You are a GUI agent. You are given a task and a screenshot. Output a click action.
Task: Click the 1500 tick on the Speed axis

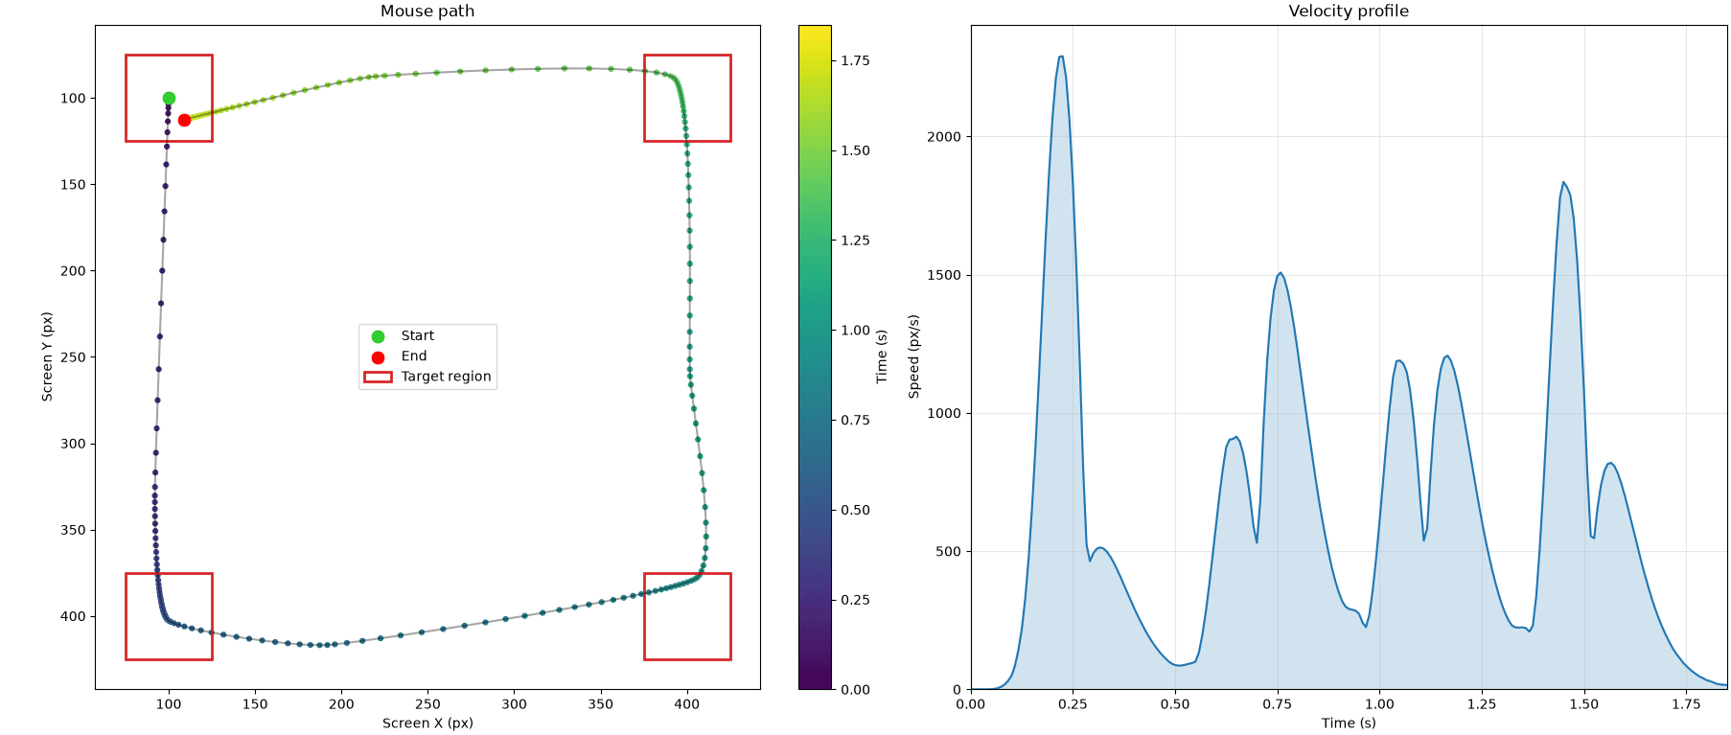point(943,275)
